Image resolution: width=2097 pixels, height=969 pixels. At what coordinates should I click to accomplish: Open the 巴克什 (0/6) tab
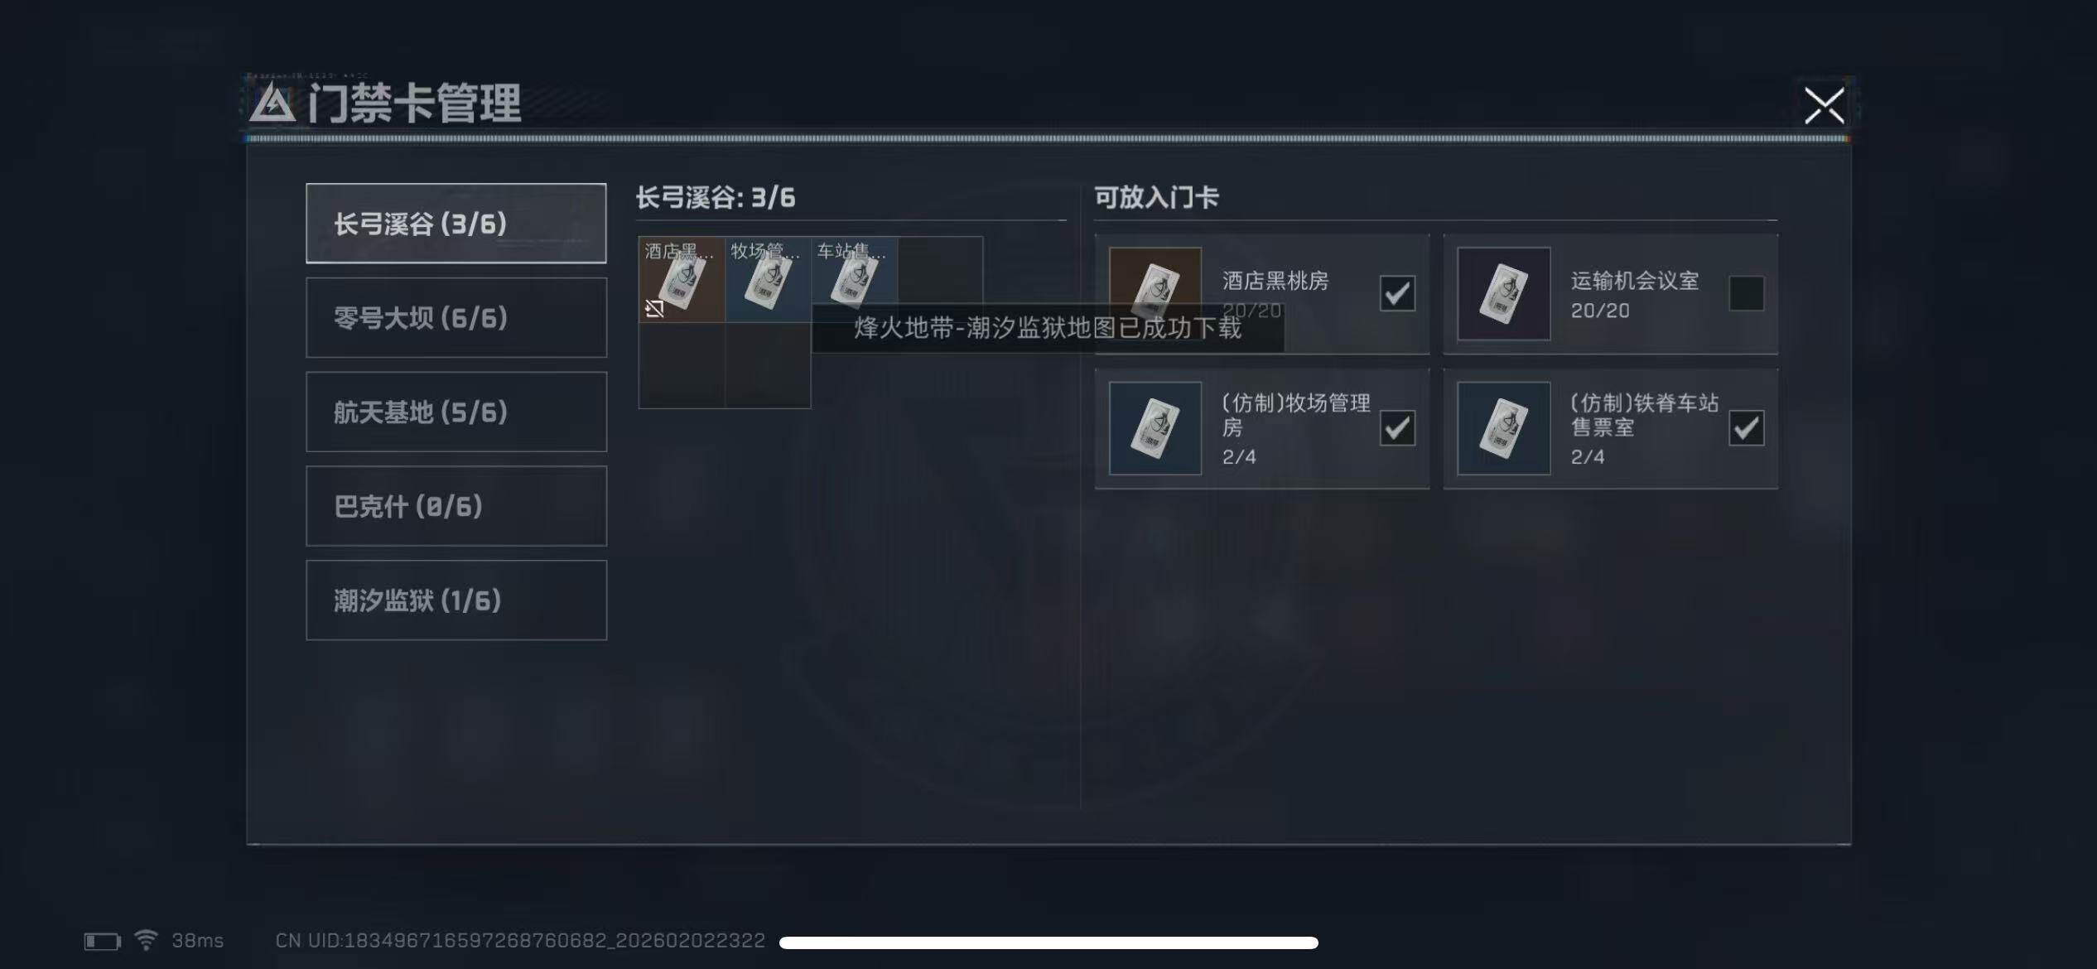[x=456, y=506]
